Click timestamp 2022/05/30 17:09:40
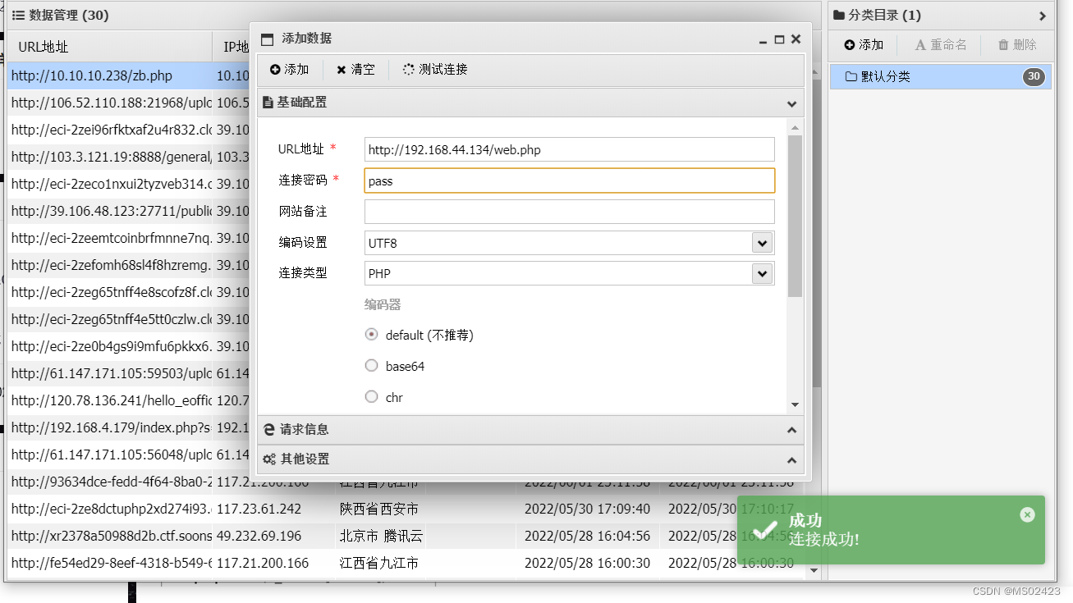The width and height of the screenshot is (1073, 603). pos(587,509)
